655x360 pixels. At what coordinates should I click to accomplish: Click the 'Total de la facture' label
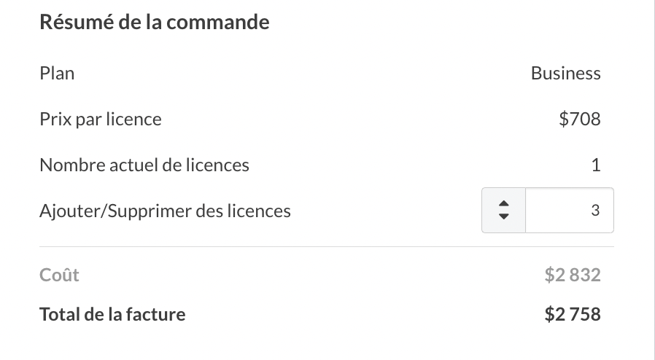(112, 315)
